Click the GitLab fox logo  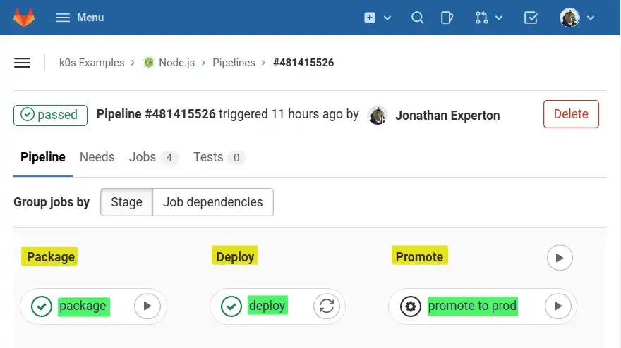[24, 18]
